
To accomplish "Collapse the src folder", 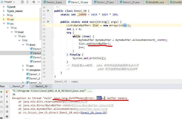I will pos(4,24).
